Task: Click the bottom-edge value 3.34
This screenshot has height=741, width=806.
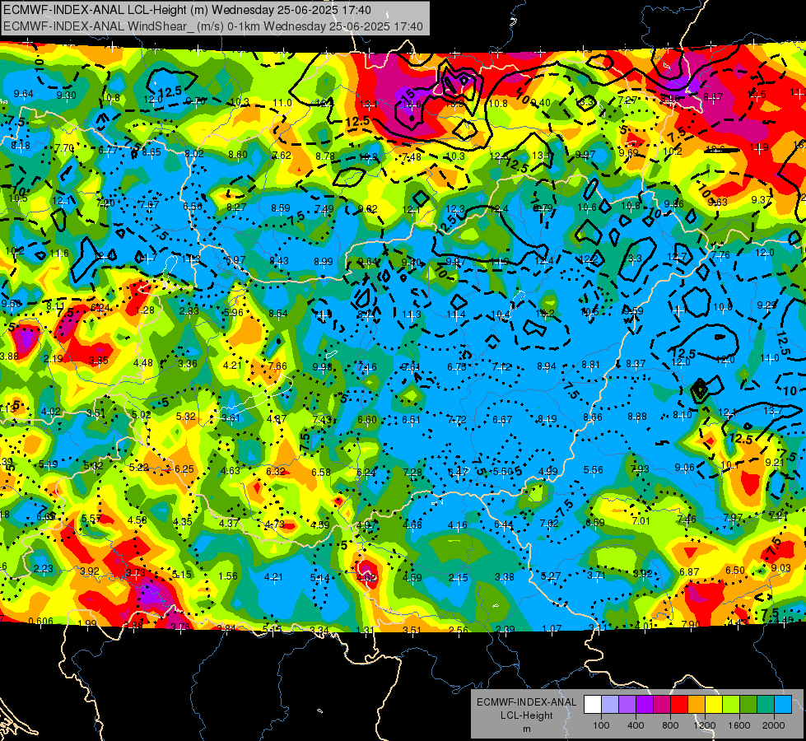Action: coord(319,631)
